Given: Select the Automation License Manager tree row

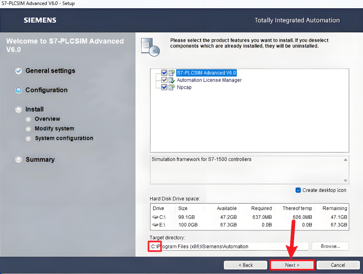Looking at the screenshot, I should [x=209, y=80].
